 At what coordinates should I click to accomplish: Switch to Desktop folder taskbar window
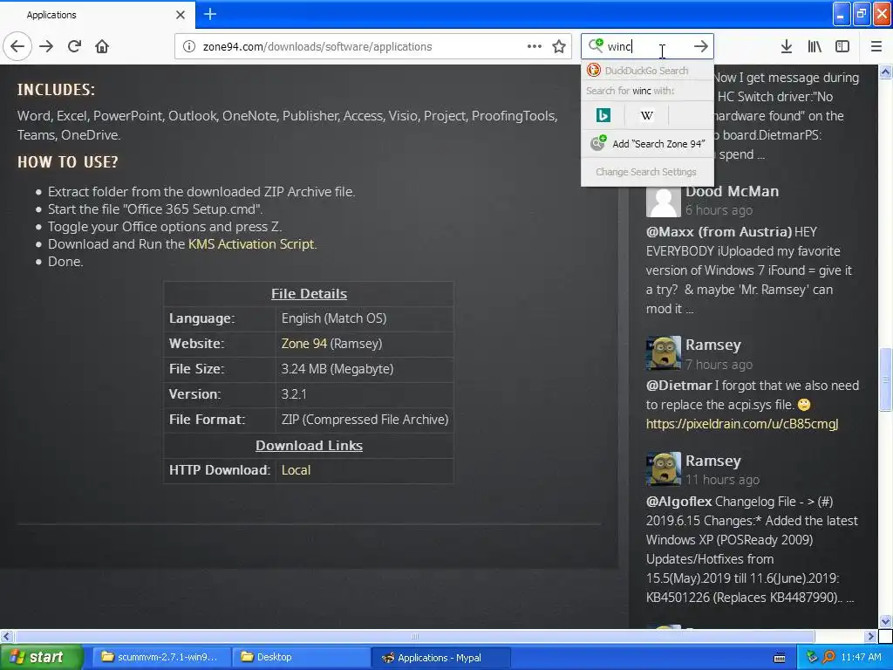pos(301,657)
